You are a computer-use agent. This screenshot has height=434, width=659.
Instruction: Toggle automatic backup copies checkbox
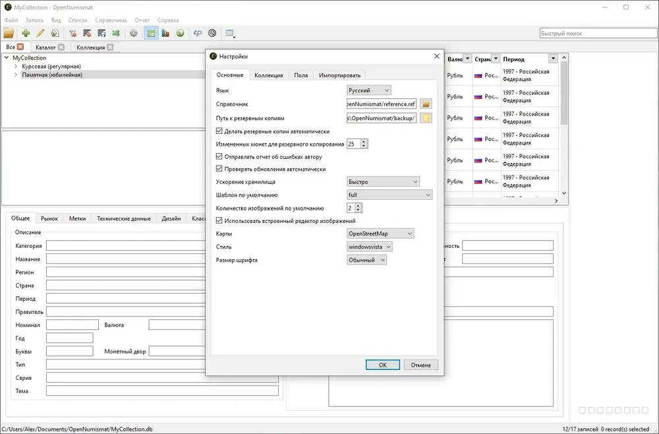219,131
